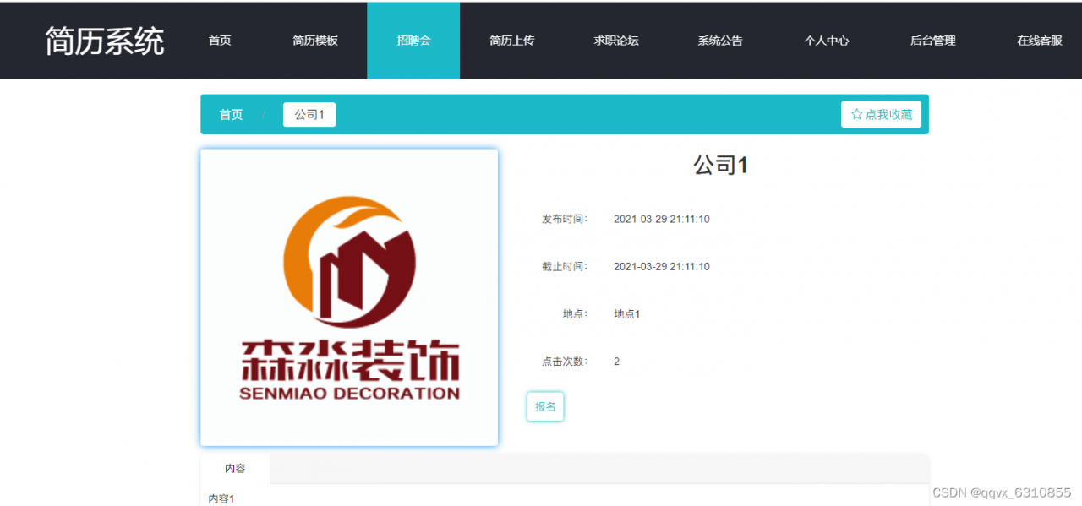This screenshot has height=506, width=1082.
Task: Click the 地点1 location value
Action: 627,313
